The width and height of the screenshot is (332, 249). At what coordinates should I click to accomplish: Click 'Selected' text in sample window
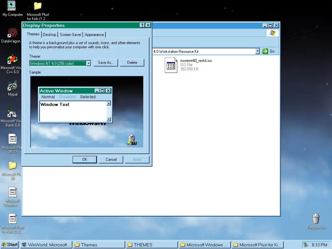click(88, 97)
